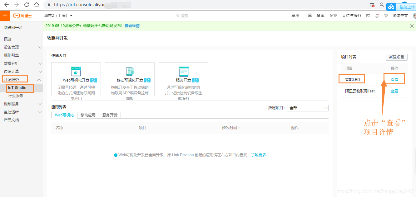Click the search magnifier in the top bar

(x=178, y=16)
